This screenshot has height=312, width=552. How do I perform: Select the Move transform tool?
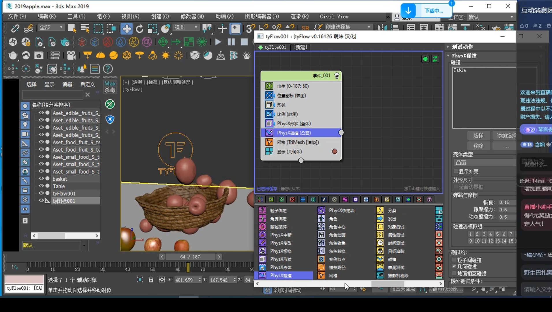point(126,28)
